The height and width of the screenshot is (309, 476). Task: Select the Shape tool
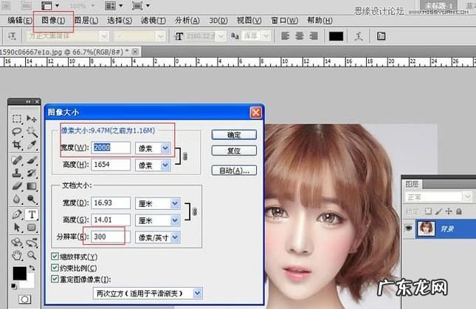click(32, 227)
